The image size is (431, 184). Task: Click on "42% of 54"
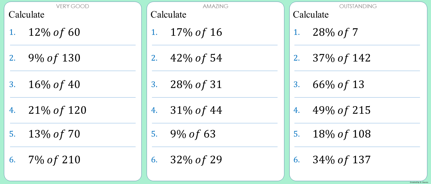[x=196, y=58]
